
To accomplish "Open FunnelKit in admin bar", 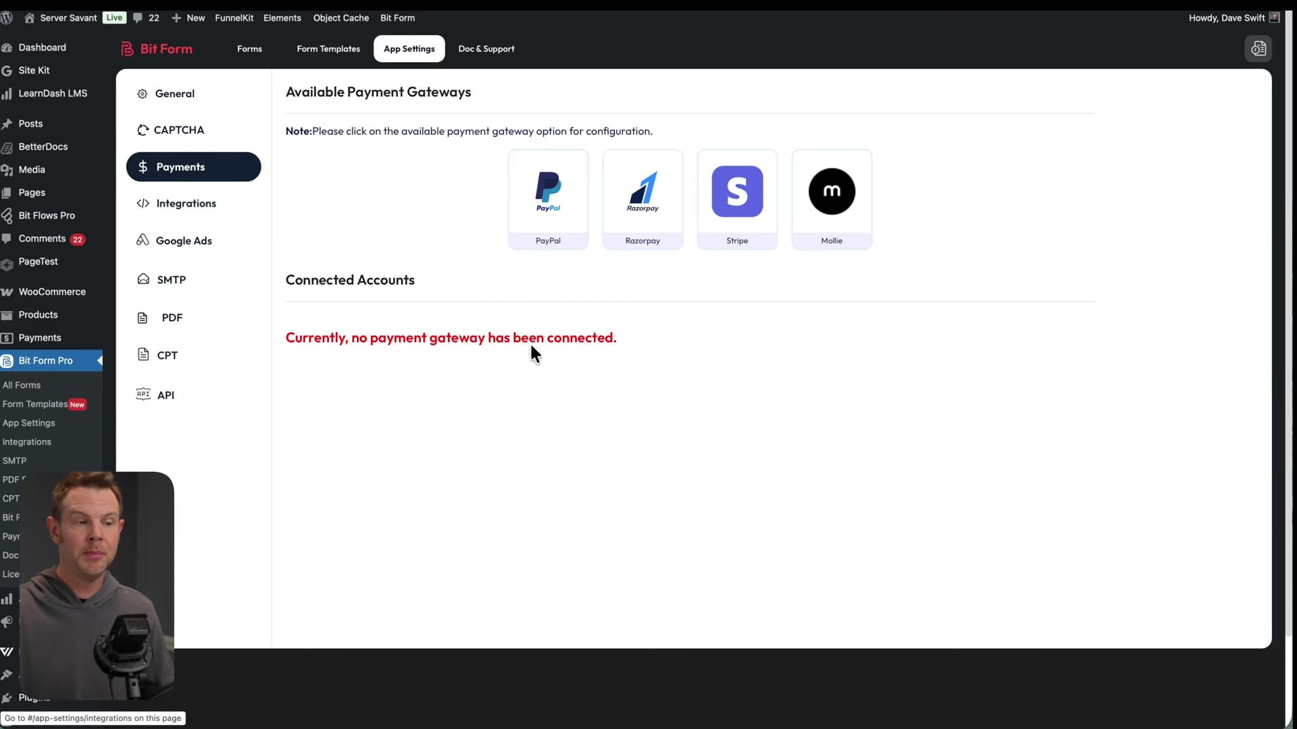I will click(x=234, y=18).
